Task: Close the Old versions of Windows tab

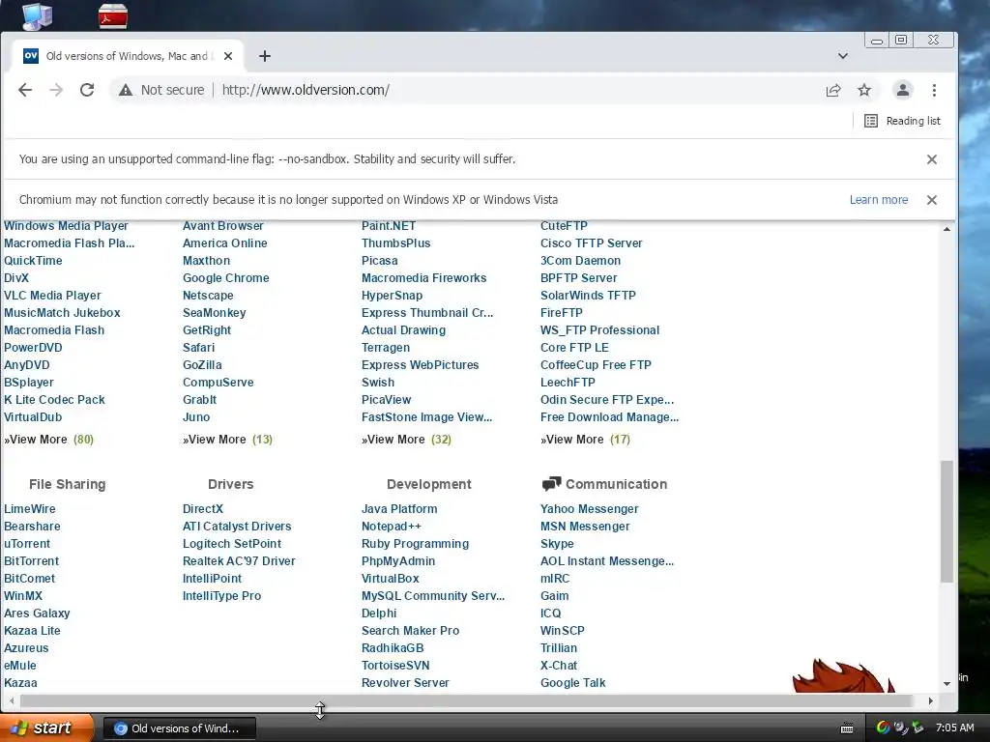Action: coord(228,56)
